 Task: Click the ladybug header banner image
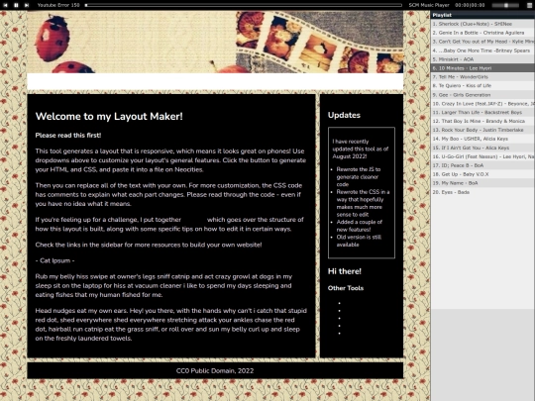pyautogui.click(x=215, y=42)
